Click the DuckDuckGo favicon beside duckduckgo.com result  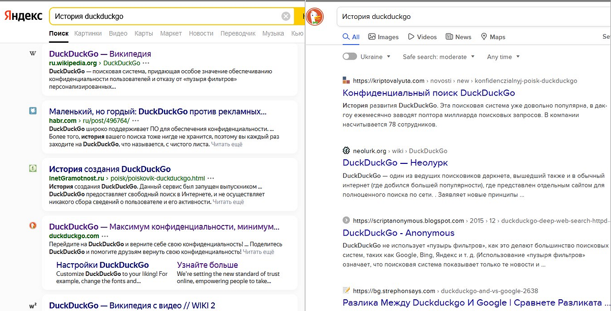33,226
